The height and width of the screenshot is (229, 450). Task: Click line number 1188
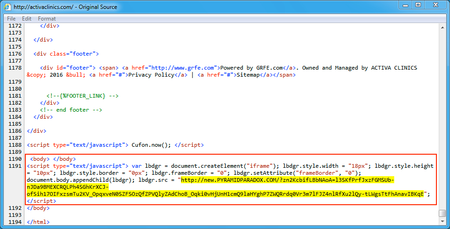point(15,145)
